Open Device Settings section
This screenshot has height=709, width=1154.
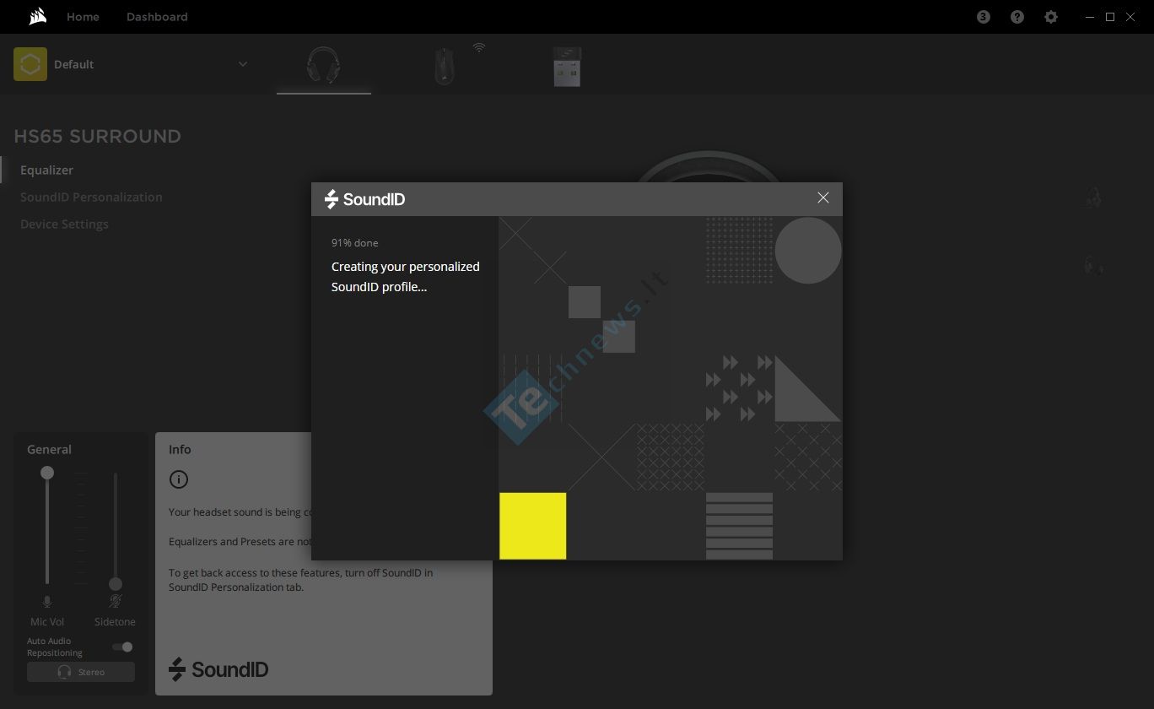[64, 224]
